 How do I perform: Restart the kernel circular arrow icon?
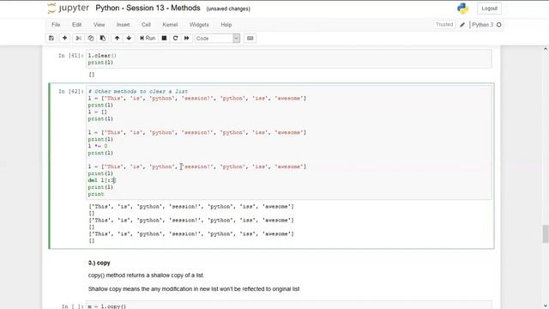[175, 38]
